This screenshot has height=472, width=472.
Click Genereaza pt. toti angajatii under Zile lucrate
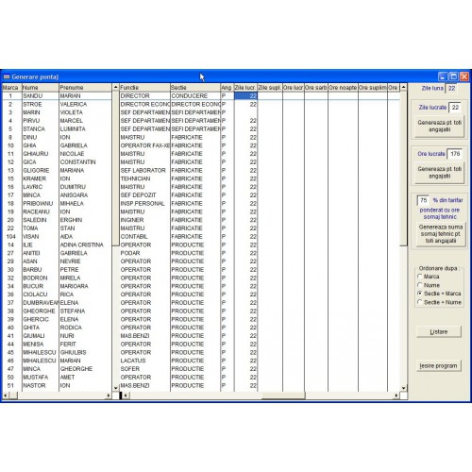pyautogui.click(x=439, y=126)
